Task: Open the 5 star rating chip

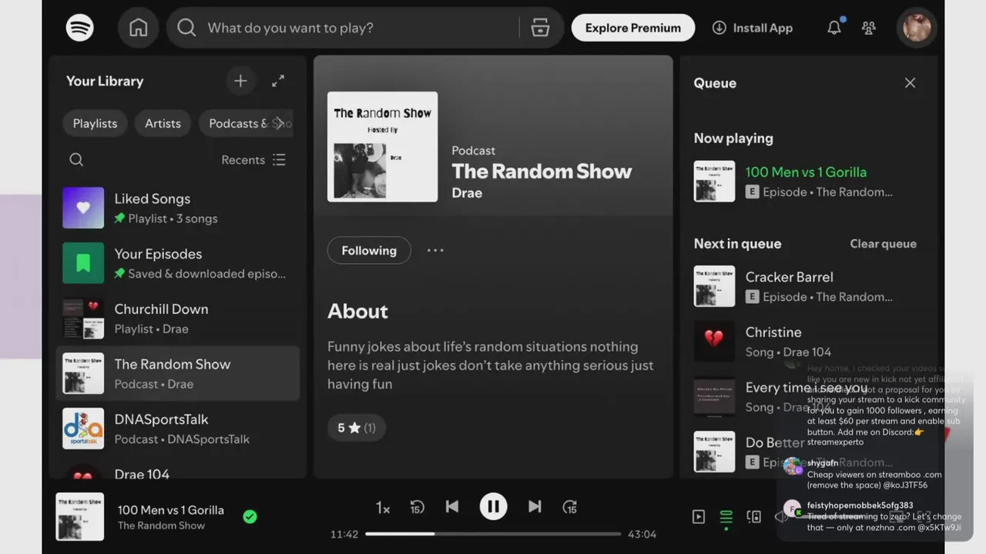Action: (356, 428)
